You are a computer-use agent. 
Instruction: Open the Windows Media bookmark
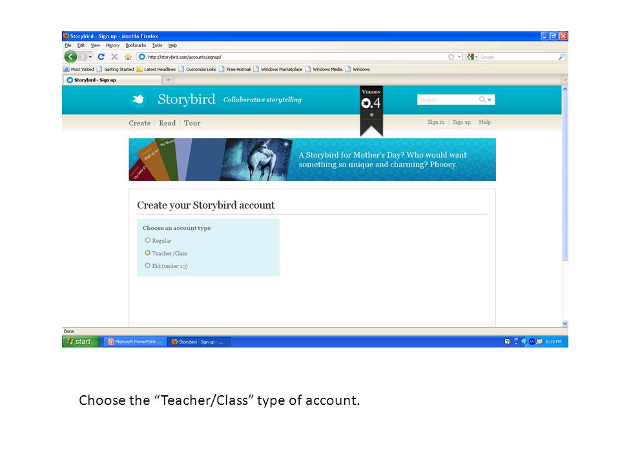point(324,69)
